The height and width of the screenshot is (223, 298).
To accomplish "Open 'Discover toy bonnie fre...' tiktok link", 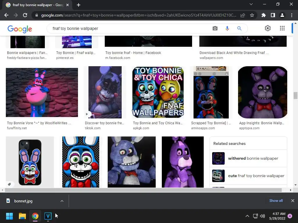I will [104, 123].
